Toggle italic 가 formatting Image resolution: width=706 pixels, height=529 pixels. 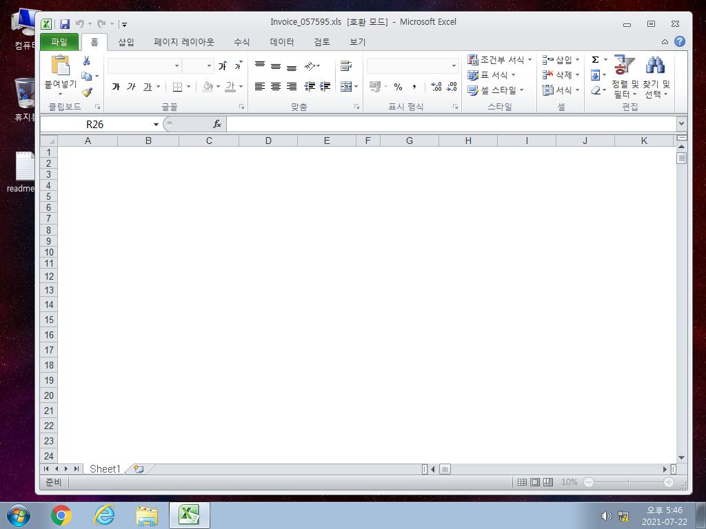tap(131, 86)
